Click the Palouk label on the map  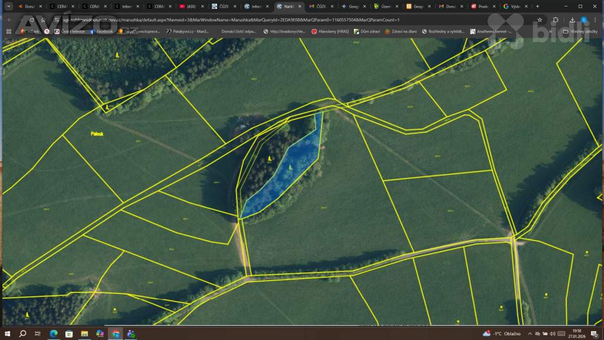tap(97, 134)
